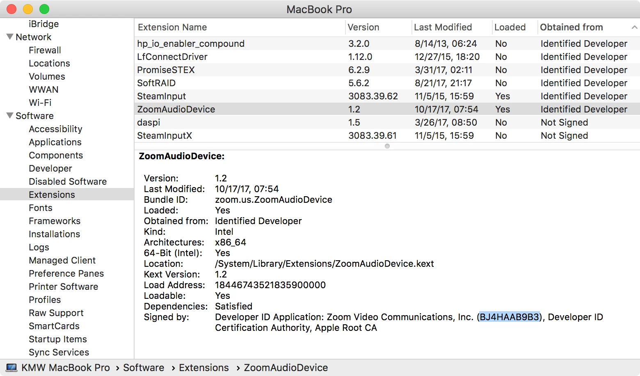Sort by Extension Name column header
This screenshot has width=640, height=376.
(x=240, y=27)
